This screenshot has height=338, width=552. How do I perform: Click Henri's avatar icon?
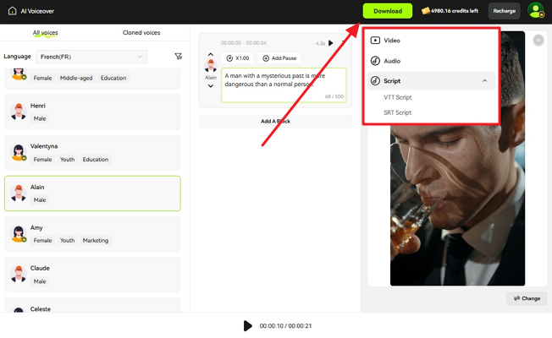(19, 112)
